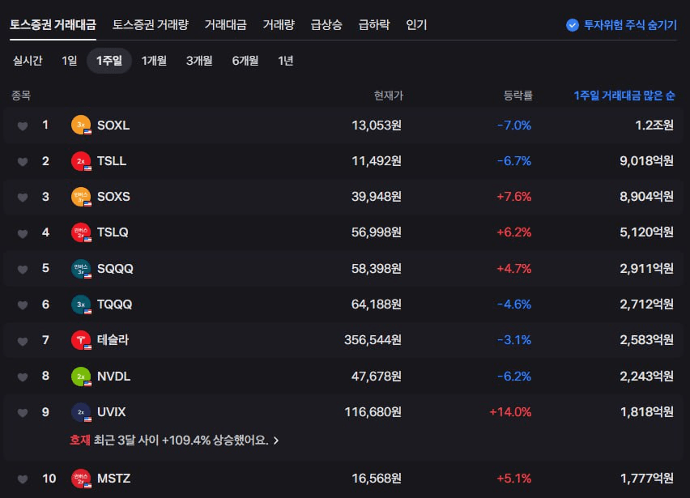Click TSLL trading value 9,018억원
Image resolution: width=690 pixels, height=498 pixels.
pos(646,161)
